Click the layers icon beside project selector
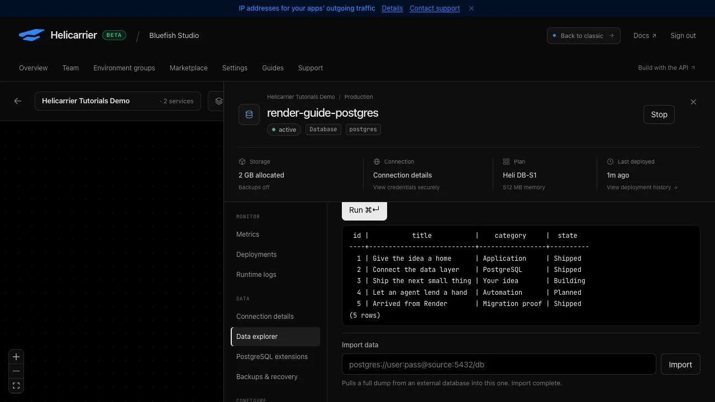This screenshot has width=715, height=402. click(218, 101)
